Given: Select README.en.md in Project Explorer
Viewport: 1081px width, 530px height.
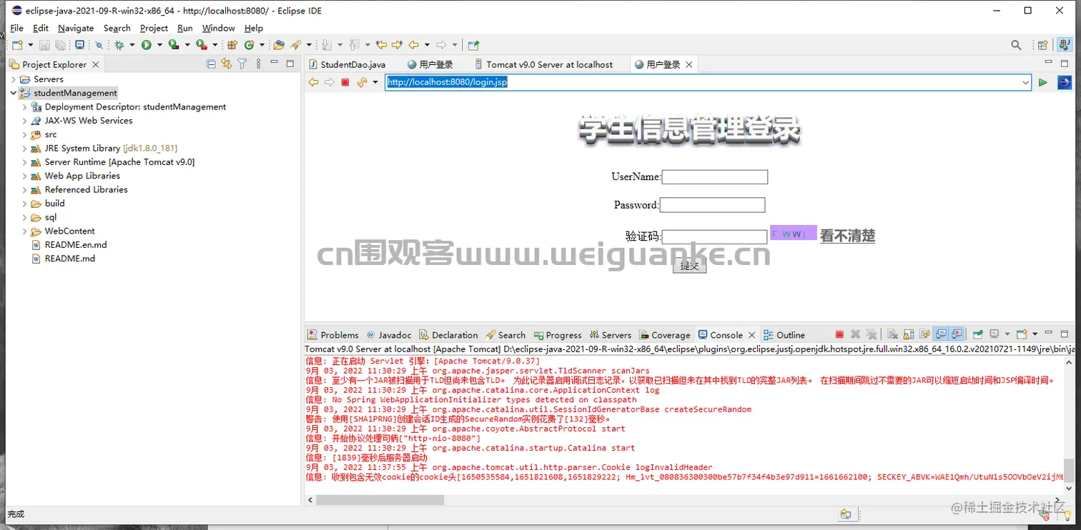Looking at the screenshot, I should coord(75,244).
